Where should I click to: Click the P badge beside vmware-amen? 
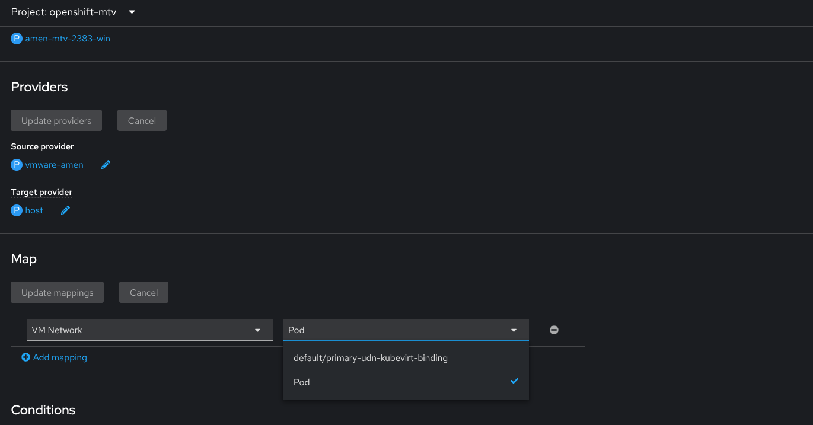point(17,165)
